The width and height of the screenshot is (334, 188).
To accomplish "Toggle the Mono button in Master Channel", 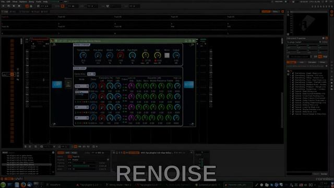I will pos(167,55).
